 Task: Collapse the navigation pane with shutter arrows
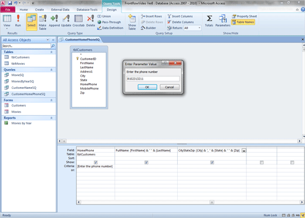[53, 40]
